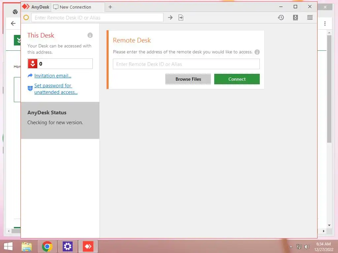Click the Remote Desk ID input field
Image resolution: width=338 pixels, height=253 pixels.
tap(186, 64)
